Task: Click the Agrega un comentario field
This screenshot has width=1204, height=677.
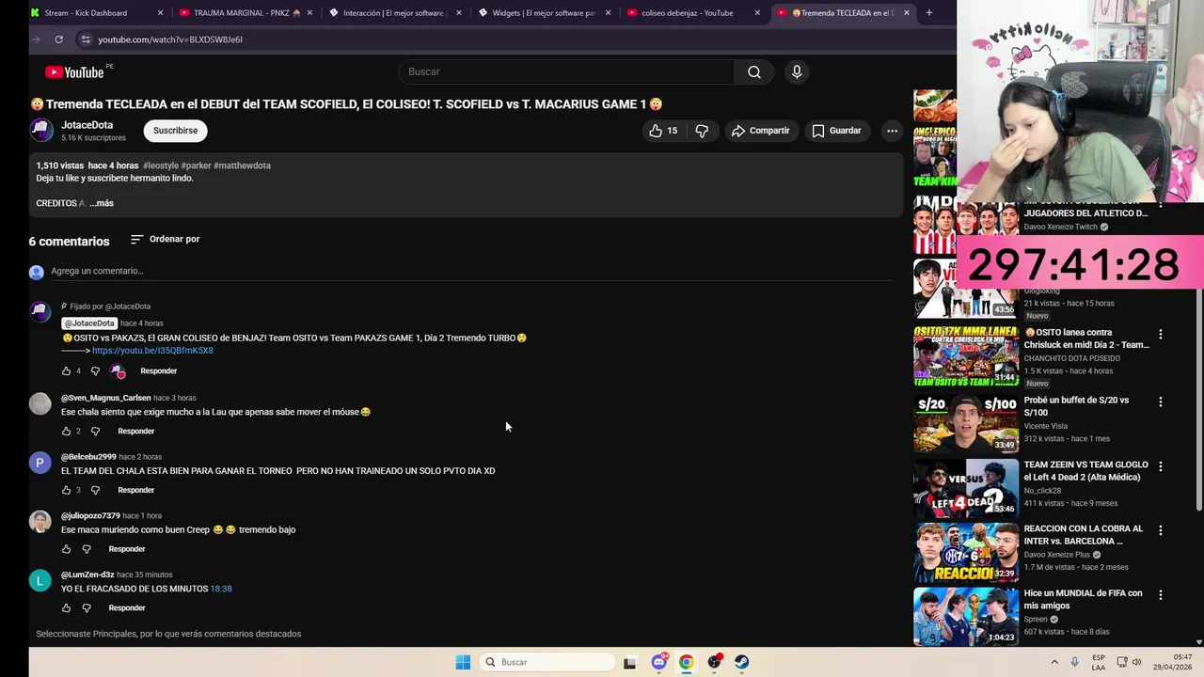Action: (x=470, y=272)
